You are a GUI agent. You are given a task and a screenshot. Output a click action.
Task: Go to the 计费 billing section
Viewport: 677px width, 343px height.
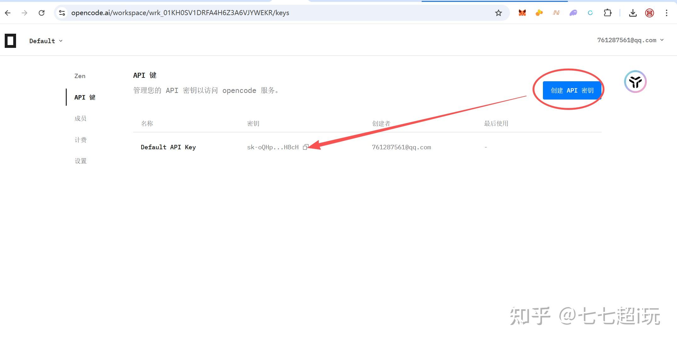(81, 140)
